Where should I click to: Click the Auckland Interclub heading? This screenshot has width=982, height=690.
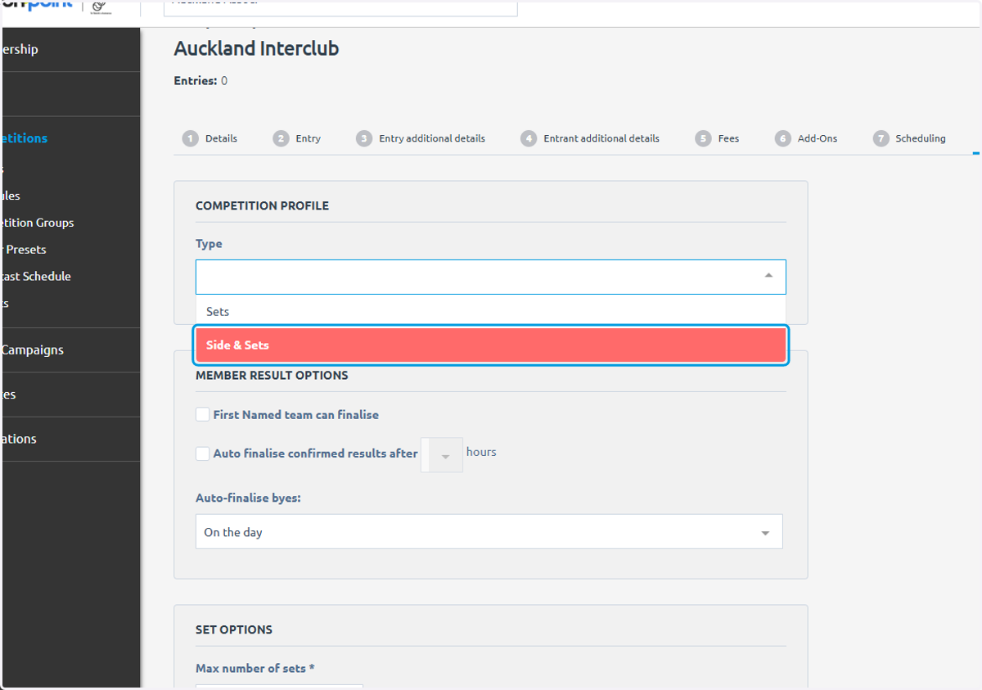click(256, 48)
